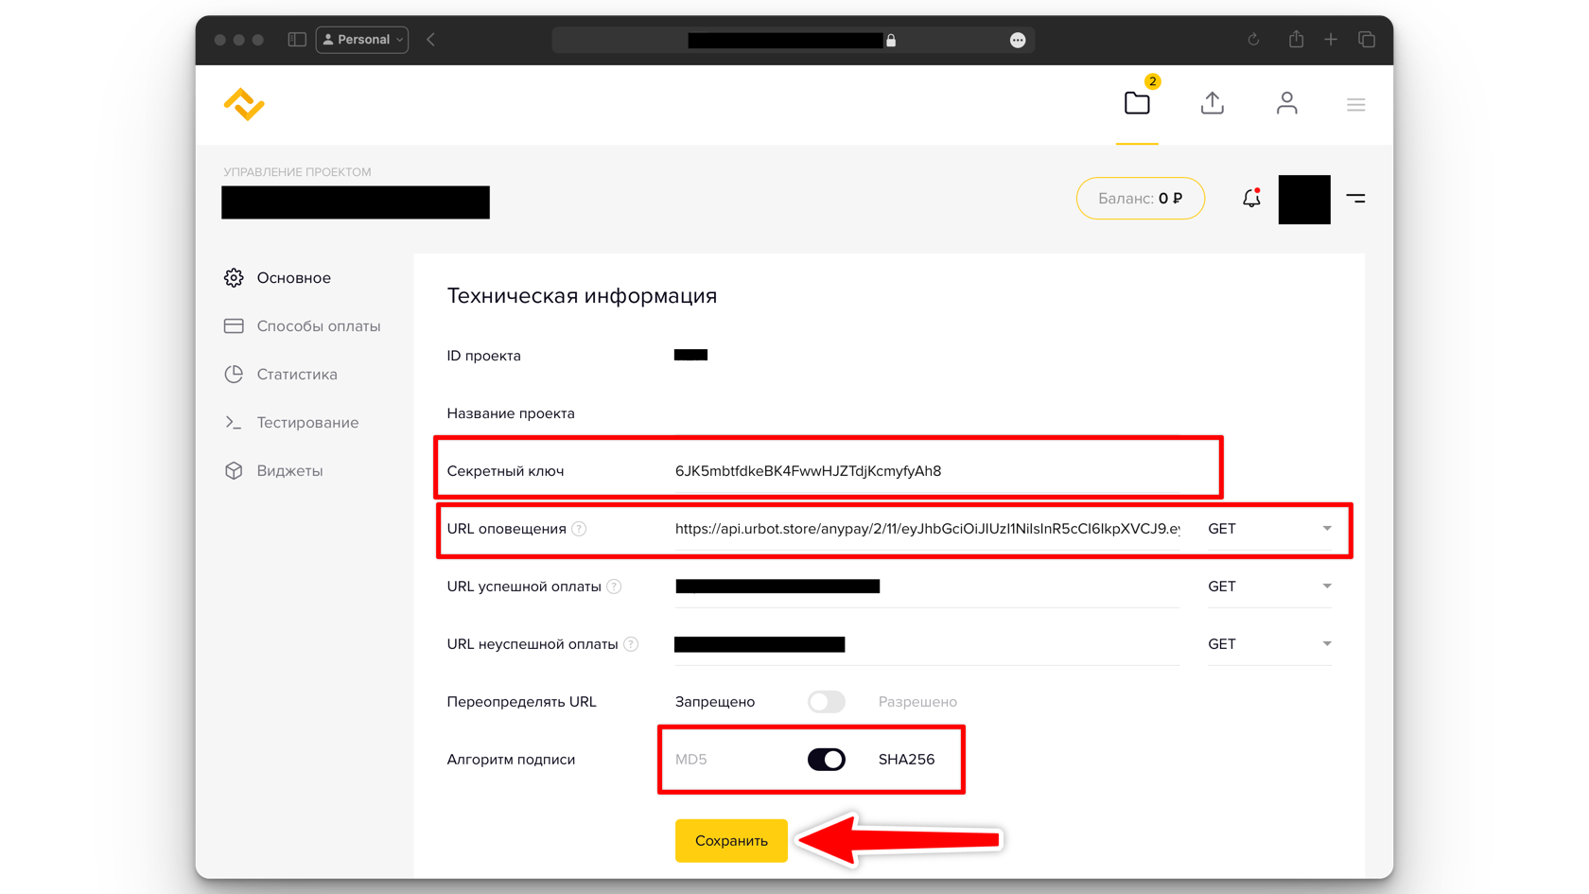Click the URL оповещения input field
The image size is (1589, 894).
tap(927, 529)
